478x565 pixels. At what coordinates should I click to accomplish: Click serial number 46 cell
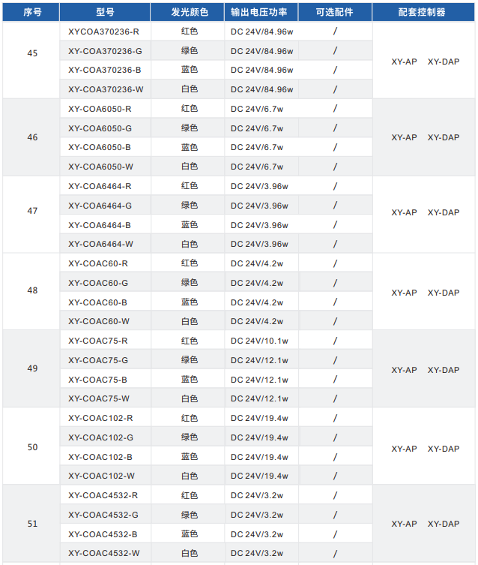(32, 137)
